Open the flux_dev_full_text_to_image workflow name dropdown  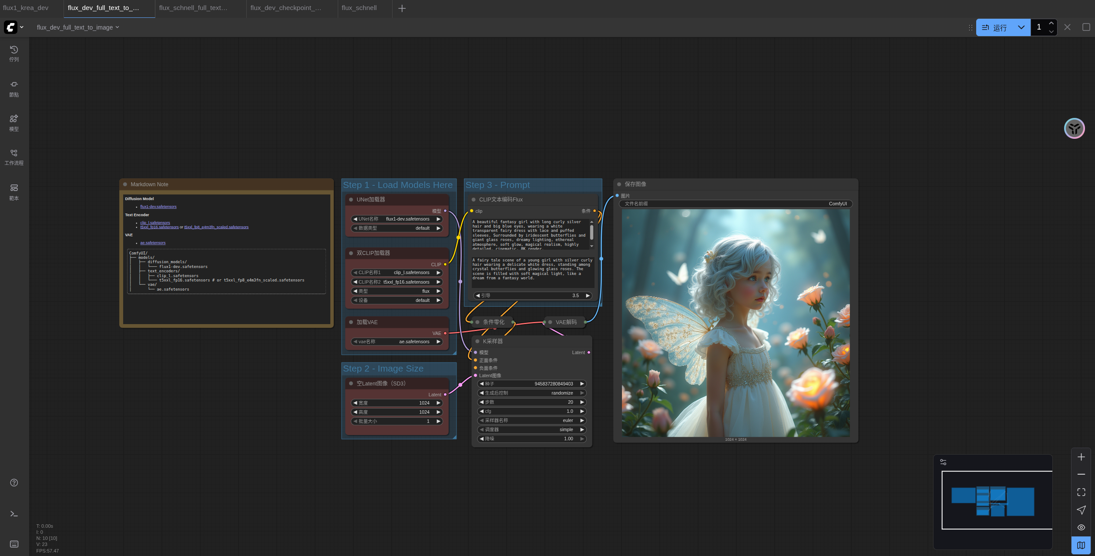coord(78,27)
